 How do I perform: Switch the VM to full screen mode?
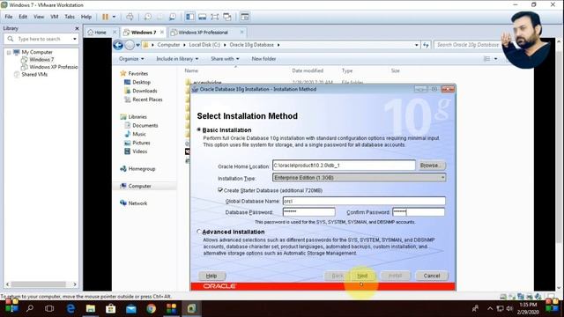[x=215, y=17]
